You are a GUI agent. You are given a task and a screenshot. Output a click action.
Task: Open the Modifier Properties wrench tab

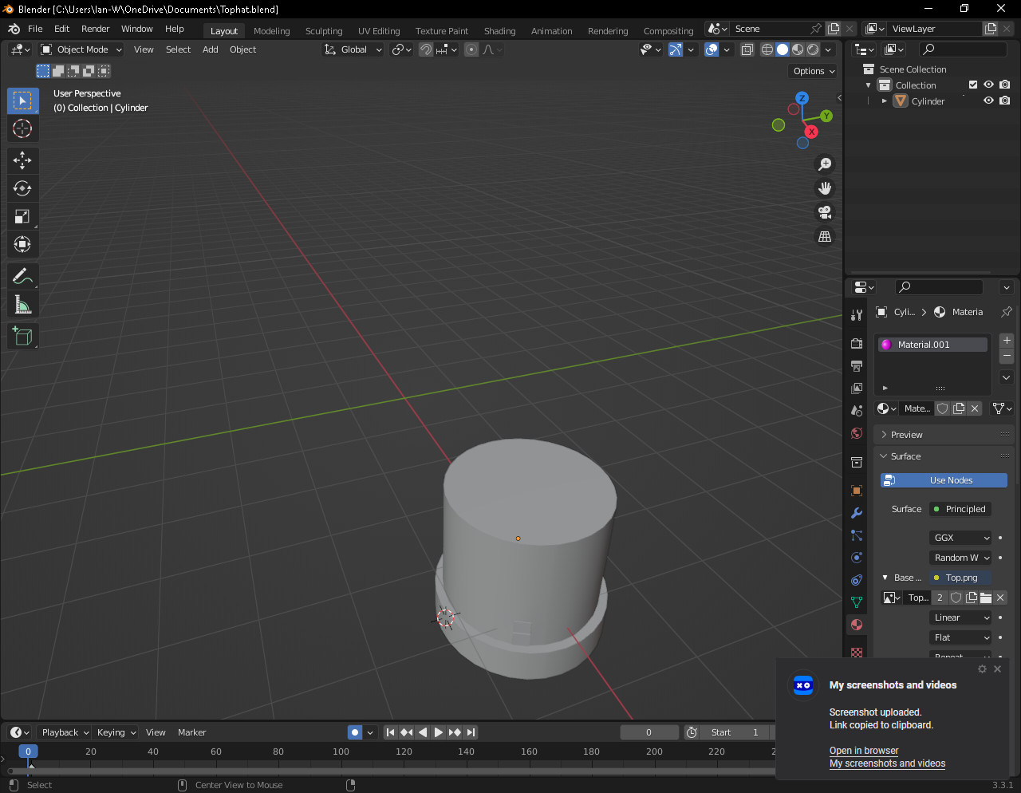[856, 513]
